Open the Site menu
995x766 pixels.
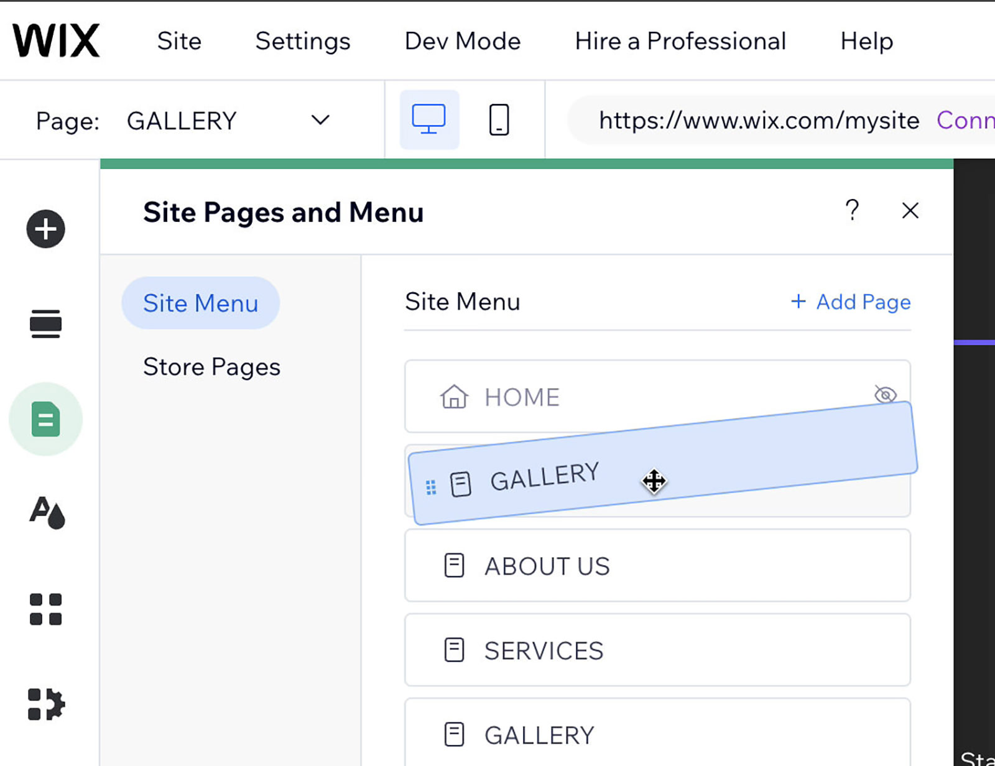(x=179, y=41)
